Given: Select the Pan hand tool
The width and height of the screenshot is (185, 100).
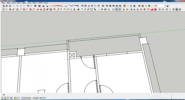Looking at the screenshot, I should (82, 9).
